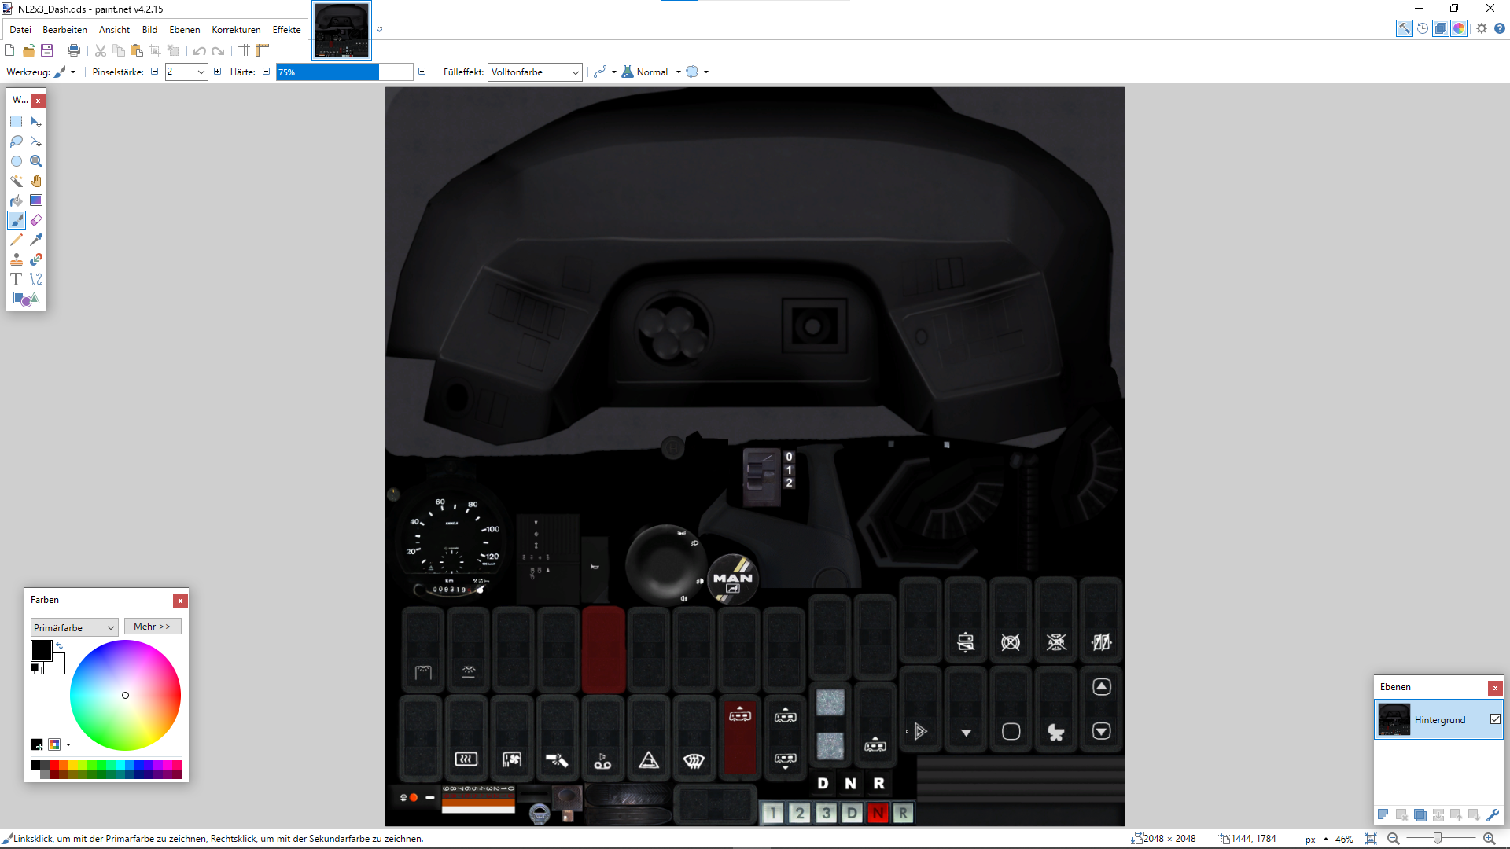
Task: Toggle Hintergrund layer visibility checkbox
Action: tap(1495, 719)
